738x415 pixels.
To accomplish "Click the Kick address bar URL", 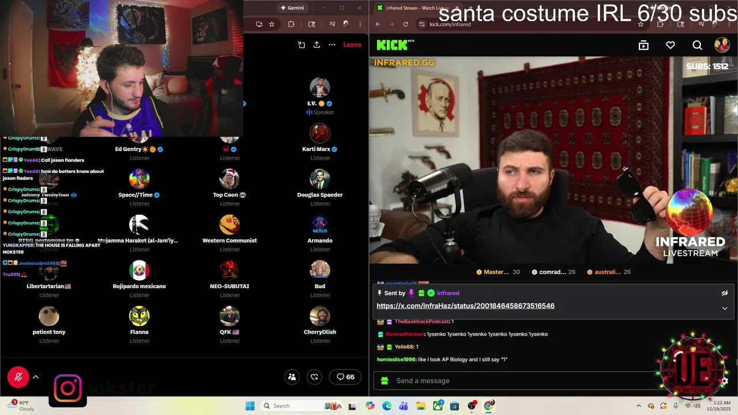I will (x=450, y=24).
